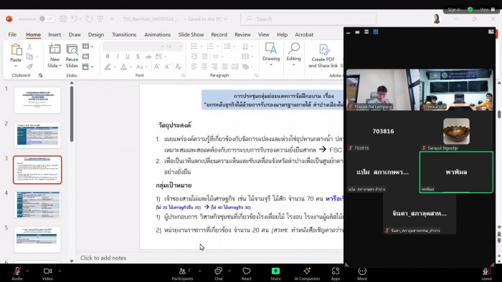Open the Zoom Chat panel

219,273
